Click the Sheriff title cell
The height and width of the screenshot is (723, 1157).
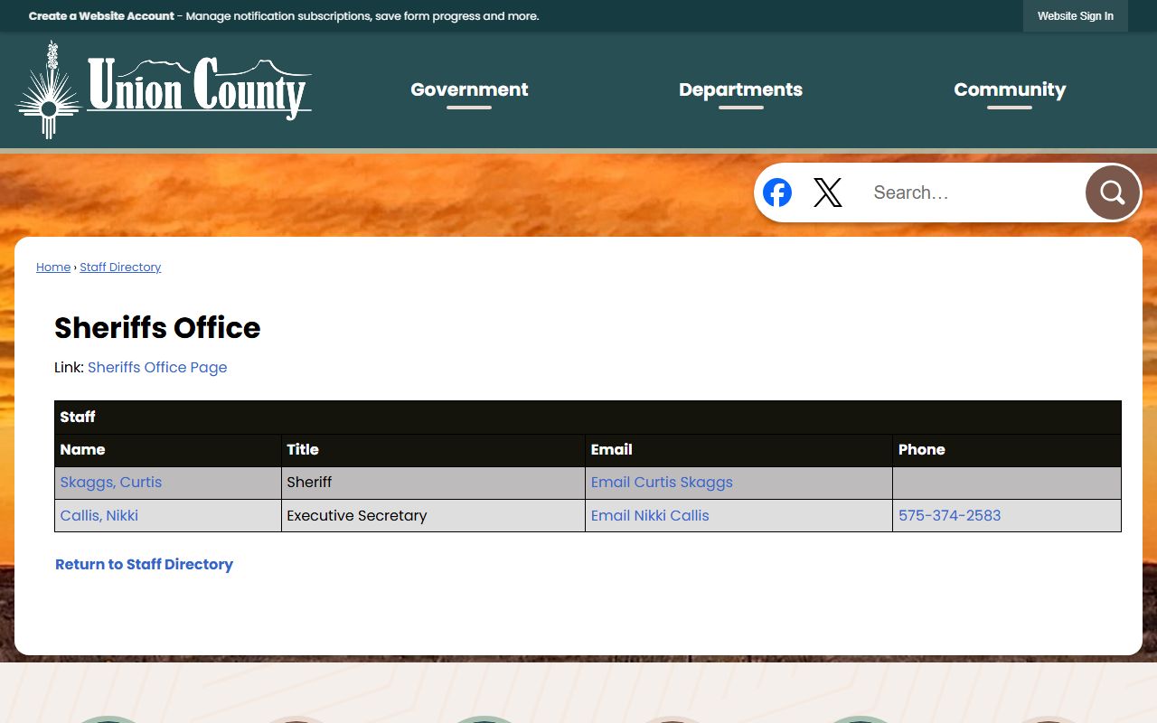[433, 483]
